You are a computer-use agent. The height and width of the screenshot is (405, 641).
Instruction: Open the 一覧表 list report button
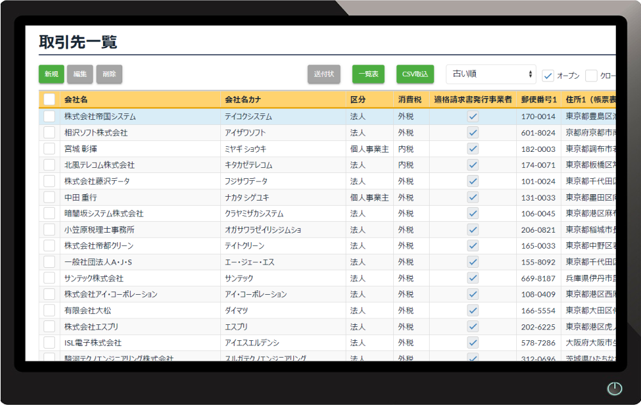(x=368, y=74)
